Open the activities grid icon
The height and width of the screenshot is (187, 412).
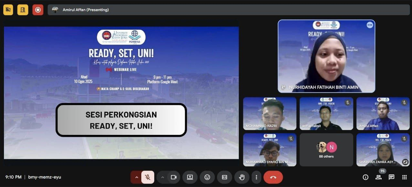[x=404, y=177]
